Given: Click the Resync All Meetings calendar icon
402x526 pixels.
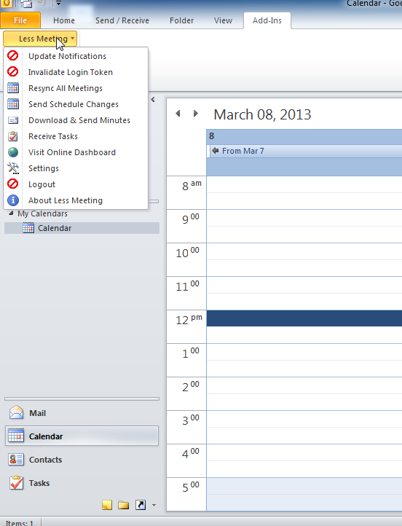Looking at the screenshot, I should point(12,88).
